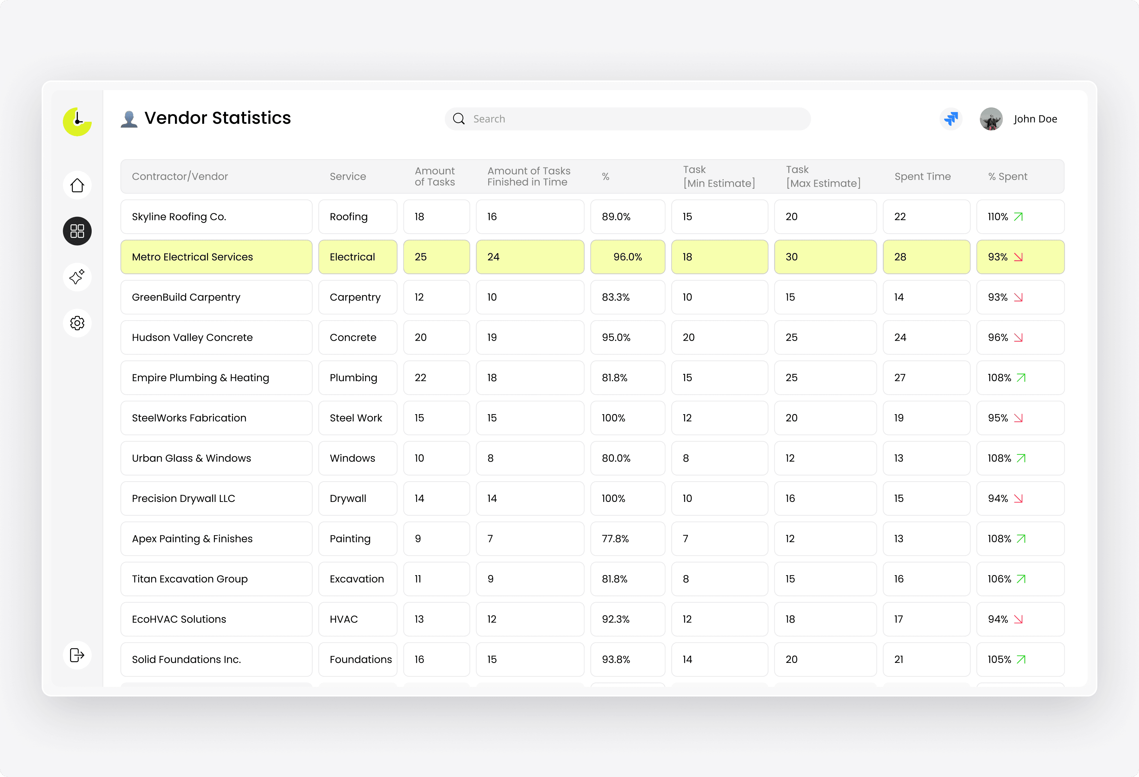Sort by Service column header
Image resolution: width=1139 pixels, height=777 pixels.
348,176
